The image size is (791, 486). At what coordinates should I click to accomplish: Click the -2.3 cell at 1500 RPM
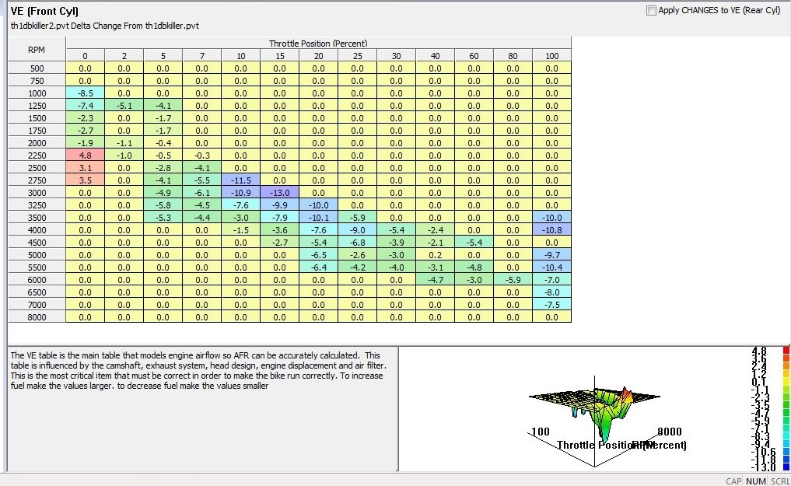coord(86,118)
